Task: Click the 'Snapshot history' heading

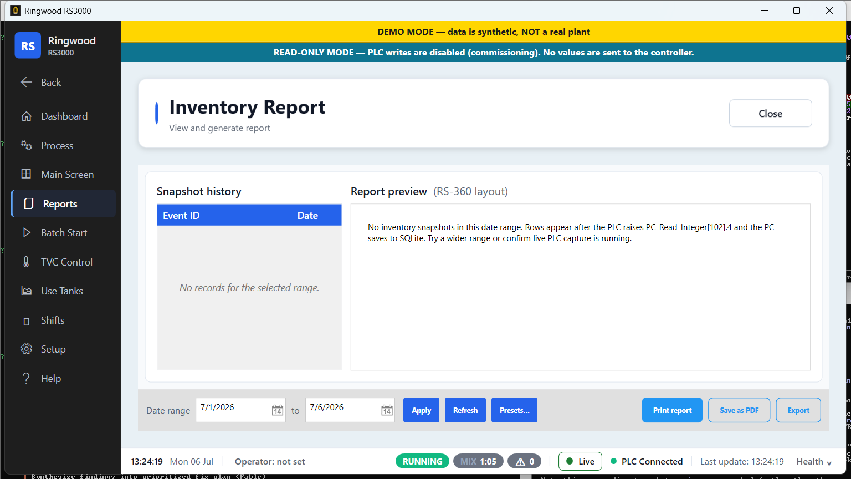Action: click(199, 191)
